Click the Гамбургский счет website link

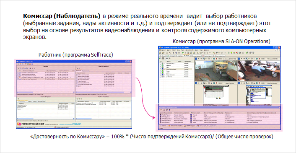click(x=52, y=124)
